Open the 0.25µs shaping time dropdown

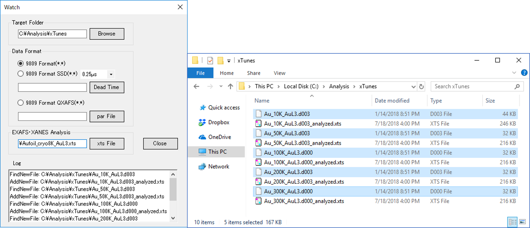point(111,74)
